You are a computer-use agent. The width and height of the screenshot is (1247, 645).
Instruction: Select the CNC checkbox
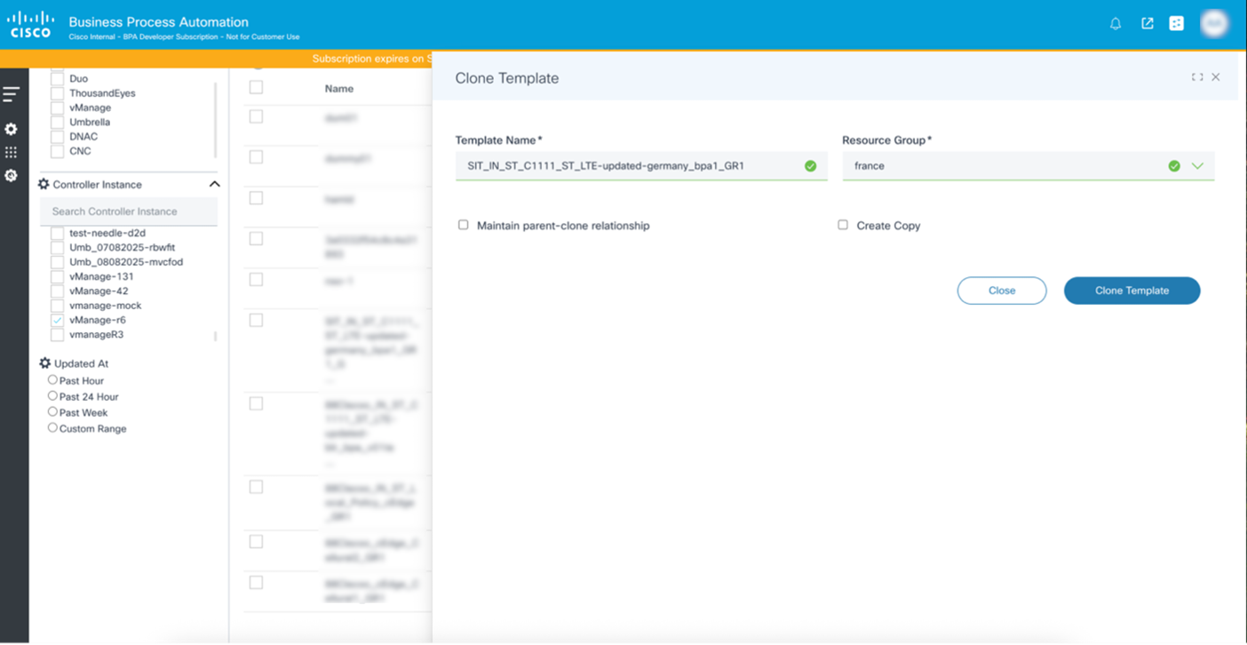(x=58, y=151)
